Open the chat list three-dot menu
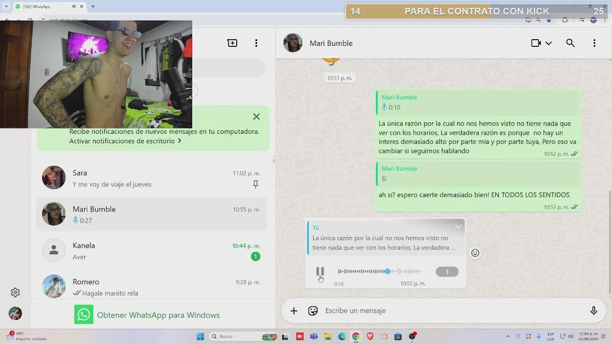 pyautogui.click(x=256, y=43)
